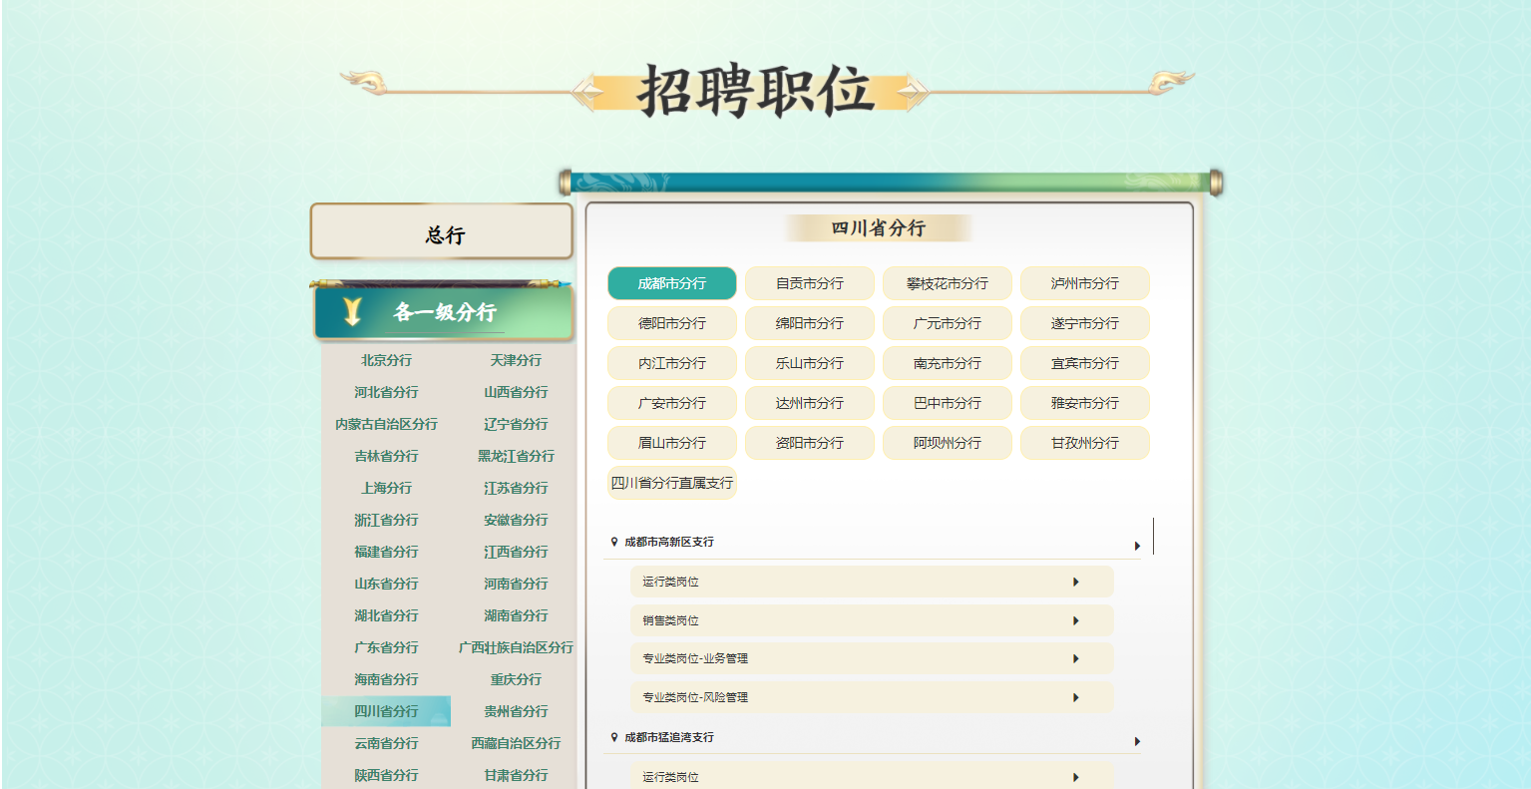Select 湖北省分行

(x=386, y=615)
